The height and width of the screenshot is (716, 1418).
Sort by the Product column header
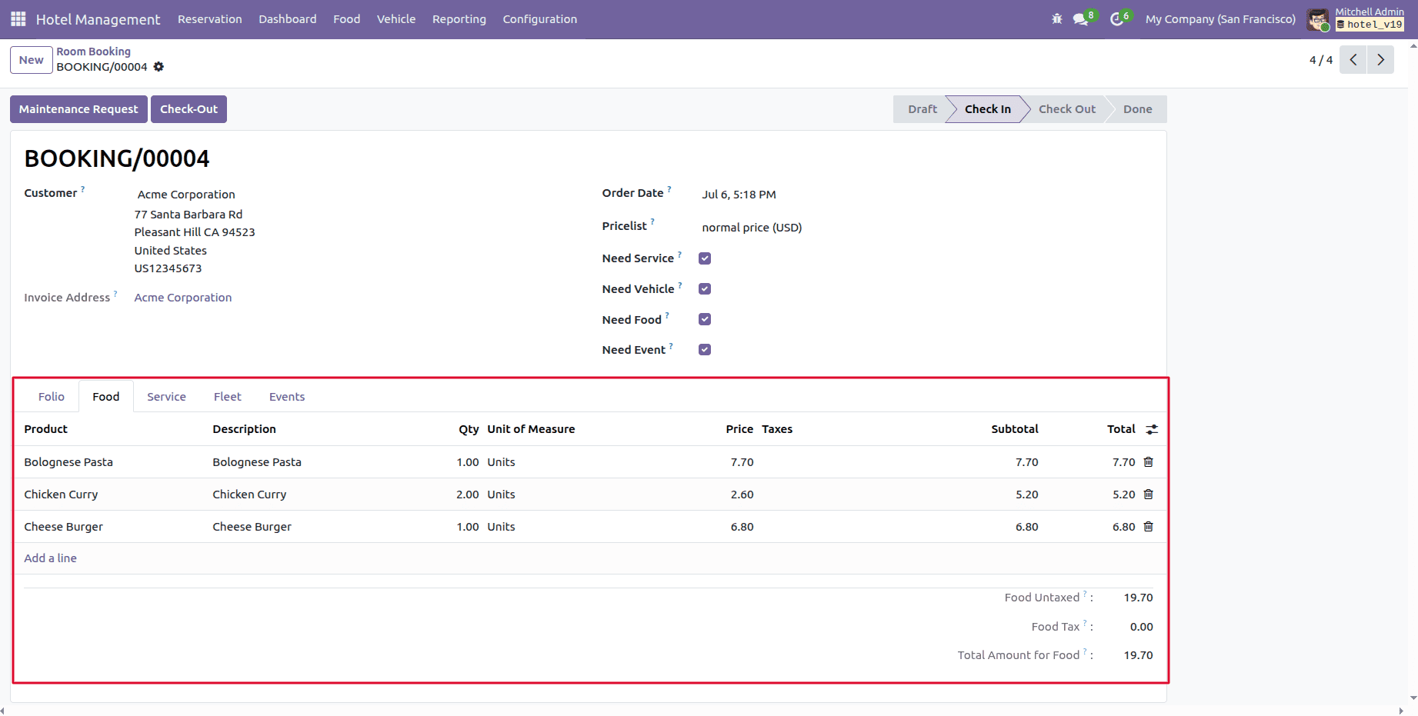pos(46,429)
